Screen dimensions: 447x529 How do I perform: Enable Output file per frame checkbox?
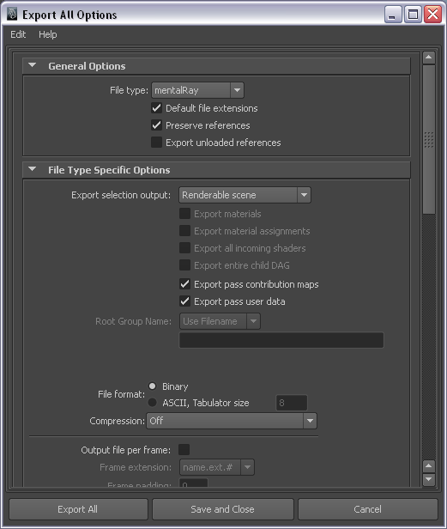coord(184,449)
